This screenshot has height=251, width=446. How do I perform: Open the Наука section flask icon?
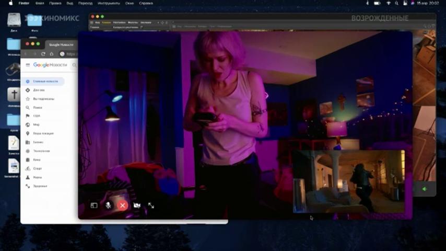(x=28, y=177)
